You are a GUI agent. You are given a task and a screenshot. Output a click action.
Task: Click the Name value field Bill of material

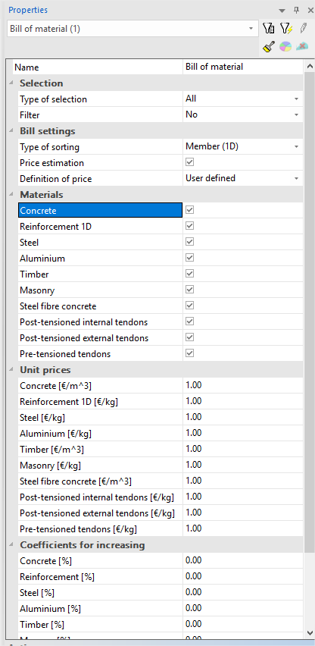pyautogui.click(x=242, y=67)
